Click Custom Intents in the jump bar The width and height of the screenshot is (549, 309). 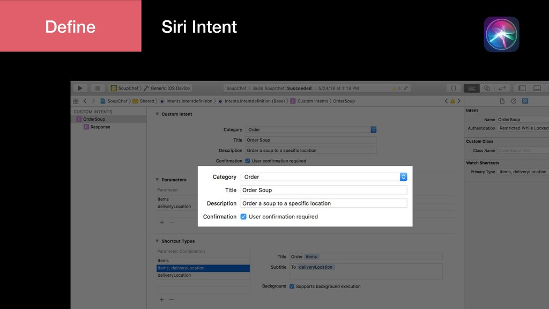point(309,101)
